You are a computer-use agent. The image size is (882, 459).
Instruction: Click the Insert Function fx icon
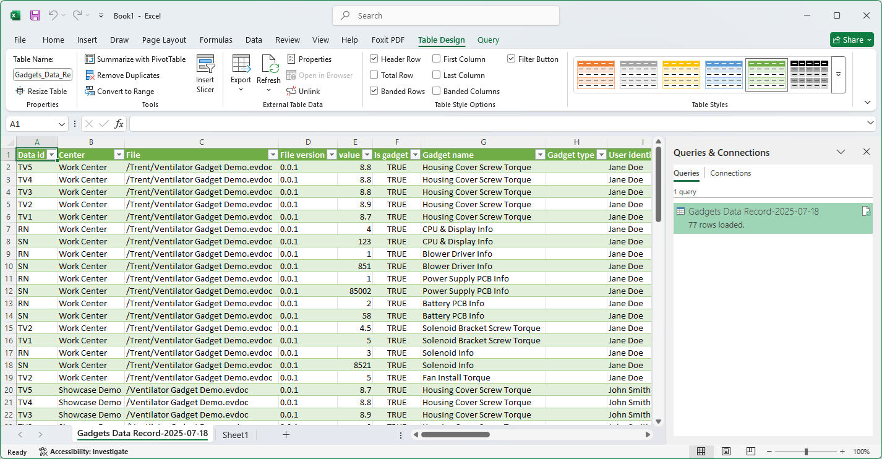119,124
